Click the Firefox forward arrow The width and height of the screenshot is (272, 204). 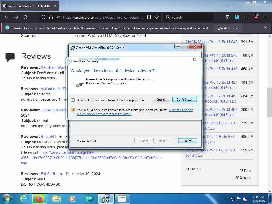(x=16, y=17)
